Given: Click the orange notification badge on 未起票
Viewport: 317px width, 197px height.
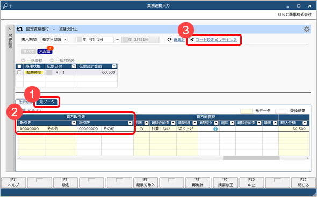Looking at the screenshot, I should tap(50, 48).
